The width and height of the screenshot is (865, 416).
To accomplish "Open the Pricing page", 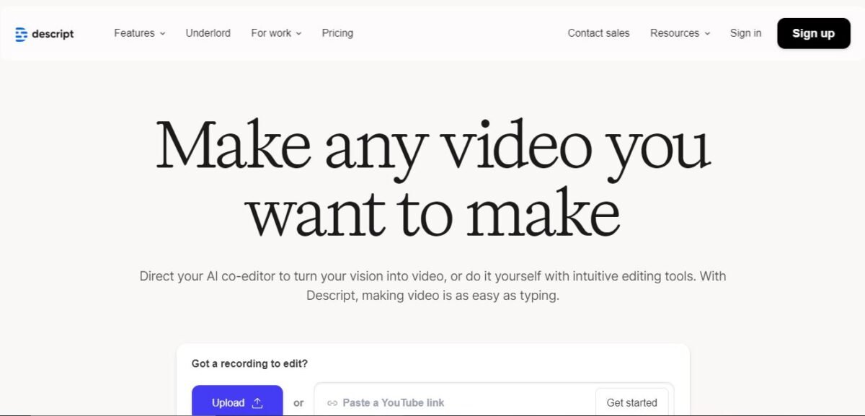I will click(337, 33).
